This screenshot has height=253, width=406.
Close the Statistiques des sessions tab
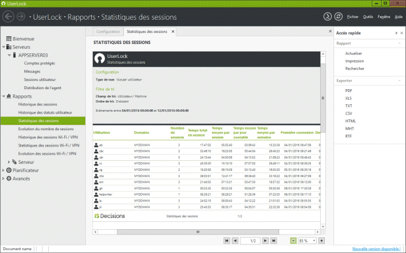click(x=173, y=31)
